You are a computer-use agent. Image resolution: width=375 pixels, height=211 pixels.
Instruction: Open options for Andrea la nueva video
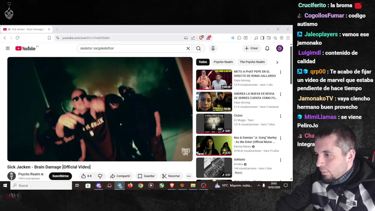pyautogui.click(x=280, y=94)
